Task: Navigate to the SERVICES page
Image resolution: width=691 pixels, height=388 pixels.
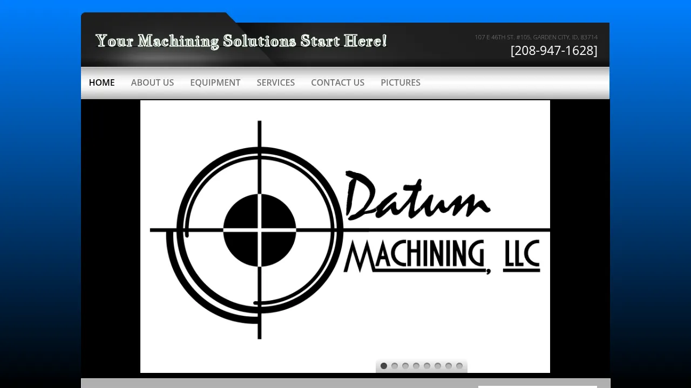Action: 275,82
